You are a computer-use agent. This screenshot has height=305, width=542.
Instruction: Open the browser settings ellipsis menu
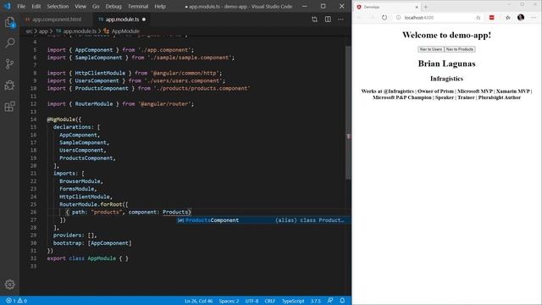[x=534, y=18]
